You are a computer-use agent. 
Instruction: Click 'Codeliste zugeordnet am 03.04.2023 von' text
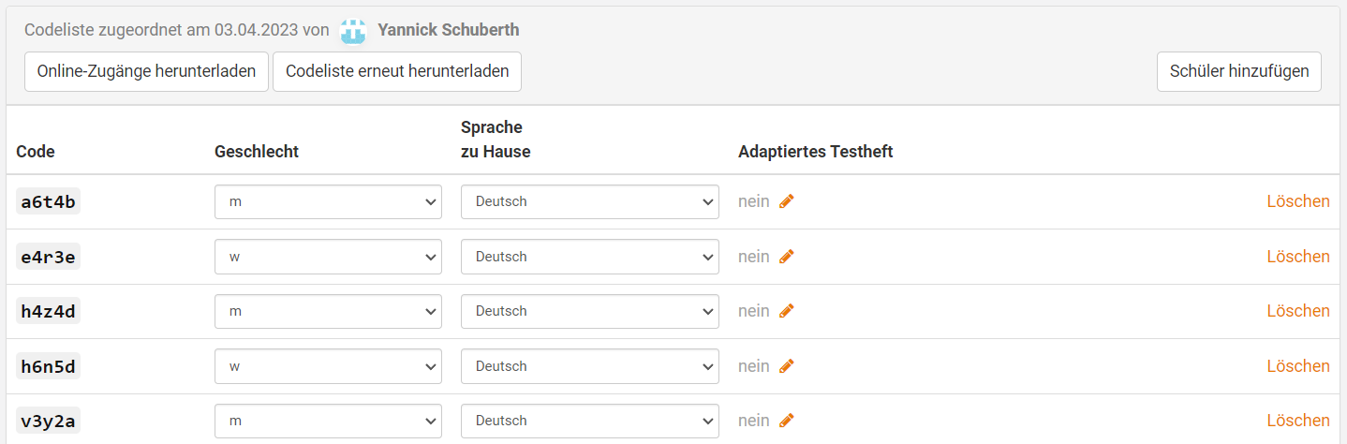coord(177,30)
